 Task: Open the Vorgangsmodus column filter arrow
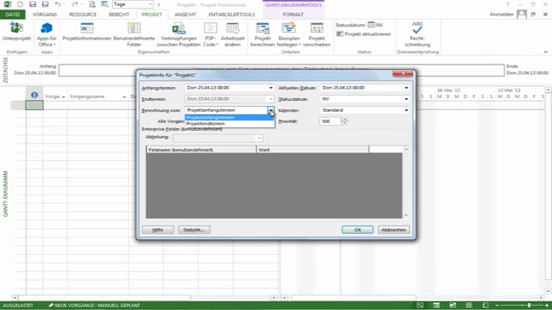(63, 96)
